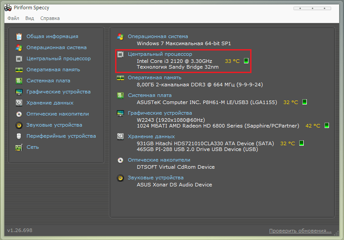
Task: Click Хранение данных heading in summary
Action: (151, 136)
